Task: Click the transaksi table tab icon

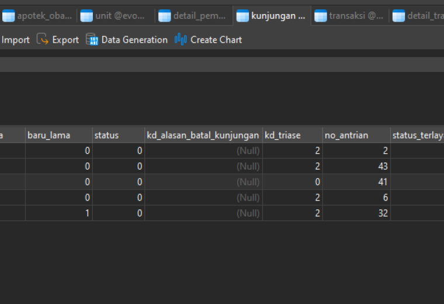Action: pyautogui.click(x=321, y=16)
